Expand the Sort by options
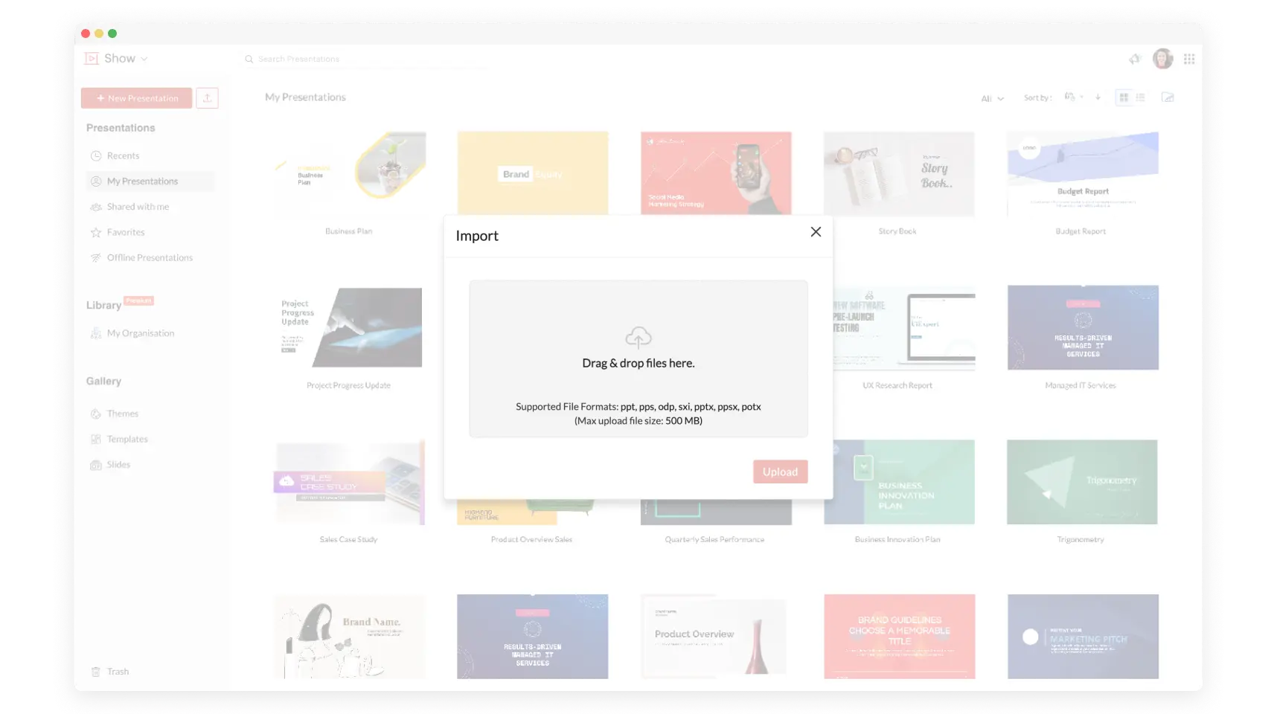 pyautogui.click(x=1072, y=97)
